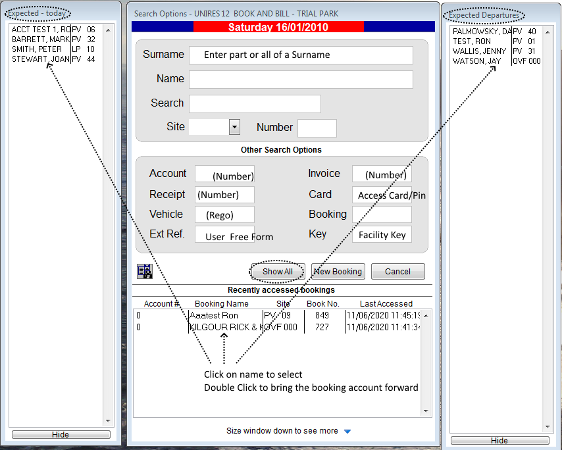Click the Surname input field
Viewport: 562px width, 450px height.
301,55
